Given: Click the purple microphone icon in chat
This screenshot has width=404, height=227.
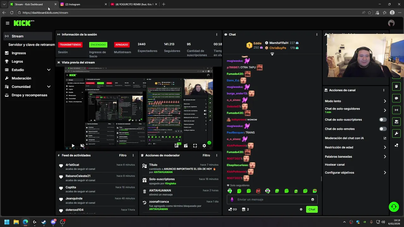Looking at the screenshot, I should [232, 199].
